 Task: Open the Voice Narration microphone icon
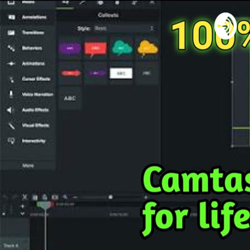(11, 94)
